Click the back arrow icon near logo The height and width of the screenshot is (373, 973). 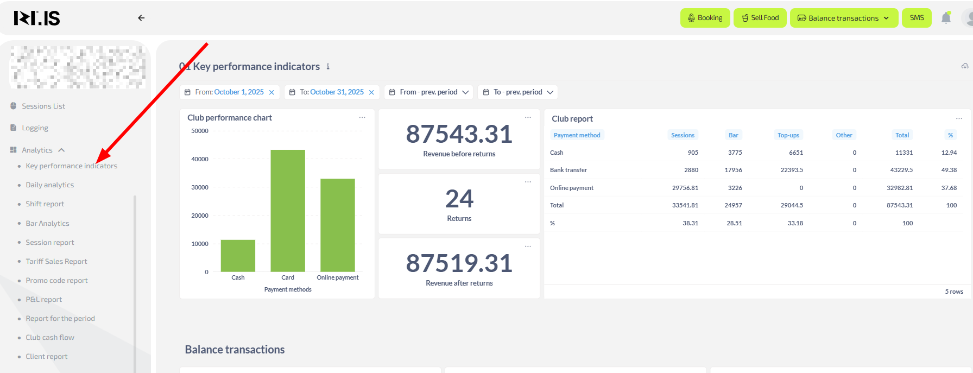tap(141, 18)
